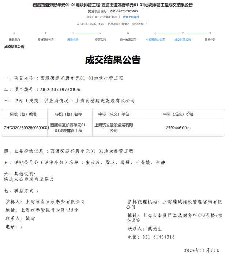The height and width of the screenshot is (255, 226).
Task: Click step number 3 in the progress bar
Action: (73, 33)
